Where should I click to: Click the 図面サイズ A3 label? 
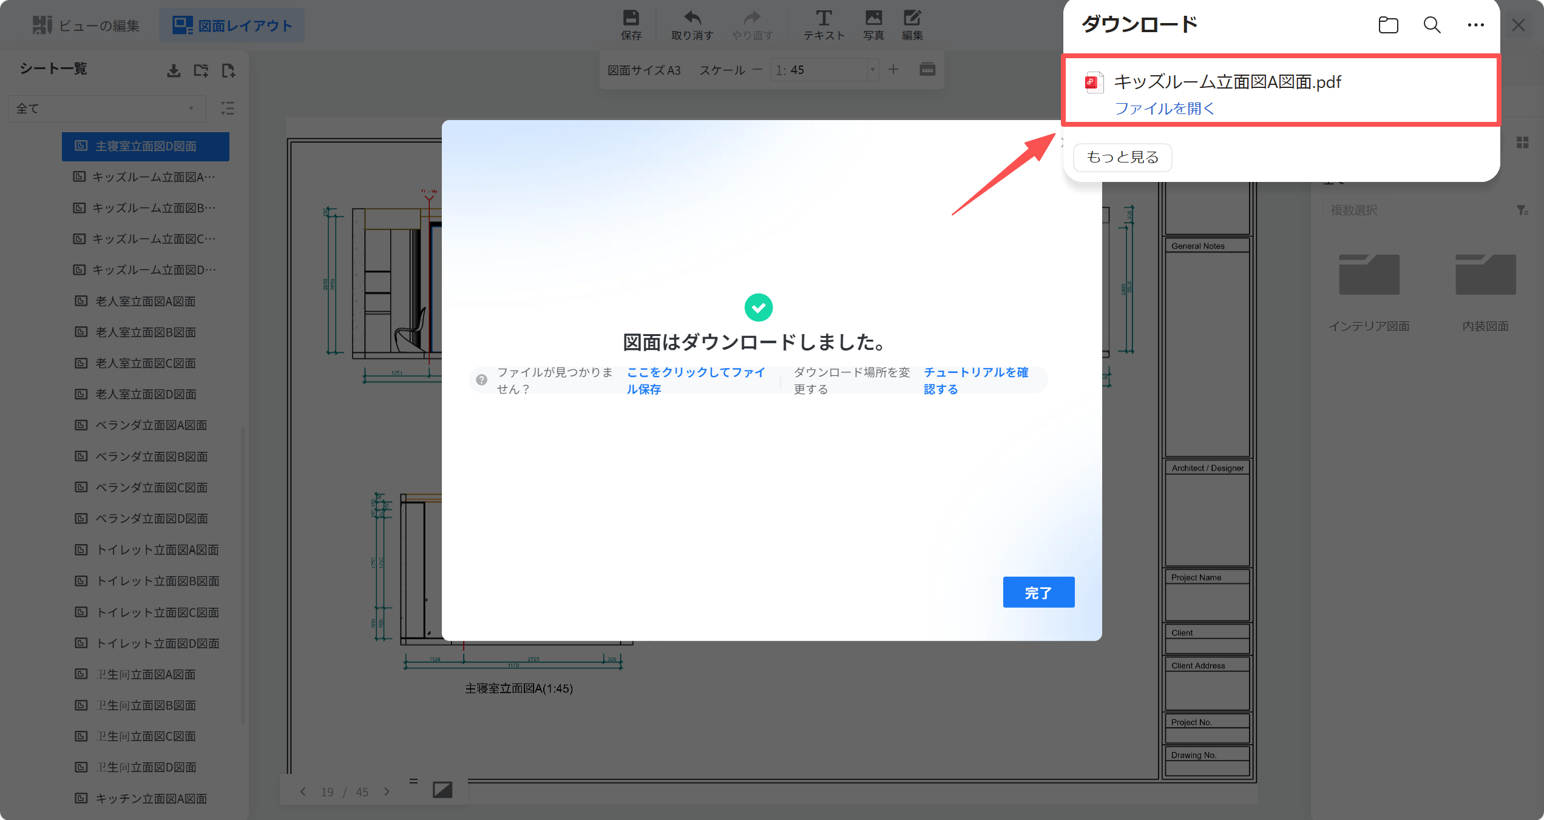[x=644, y=70]
